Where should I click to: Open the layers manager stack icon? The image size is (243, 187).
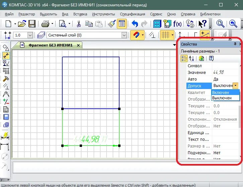[41, 35]
